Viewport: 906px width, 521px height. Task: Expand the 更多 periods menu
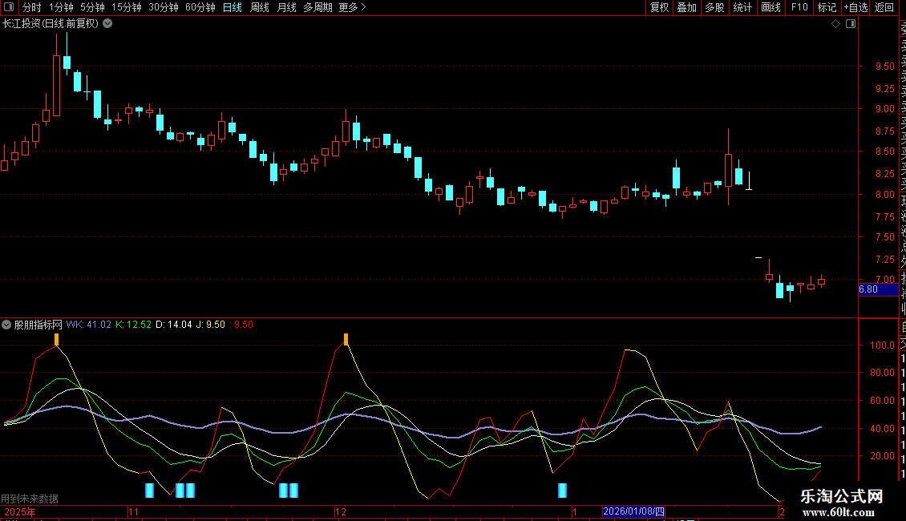353,7
